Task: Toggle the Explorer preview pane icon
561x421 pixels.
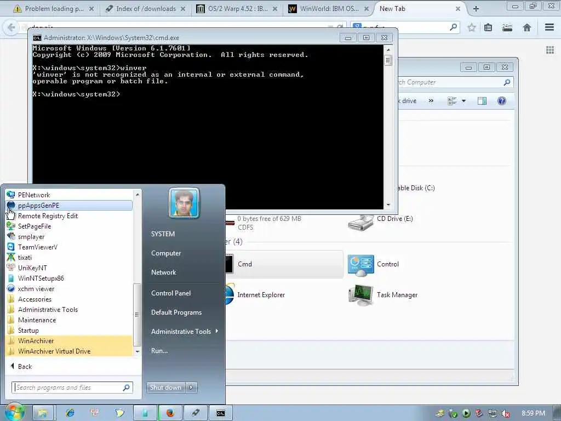Action: pos(482,101)
